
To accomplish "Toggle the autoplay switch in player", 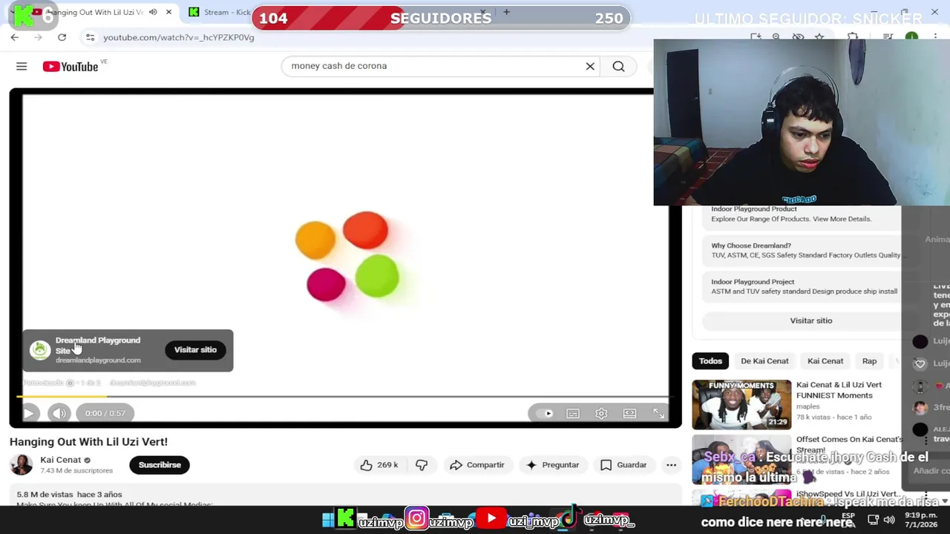I will coord(546,413).
